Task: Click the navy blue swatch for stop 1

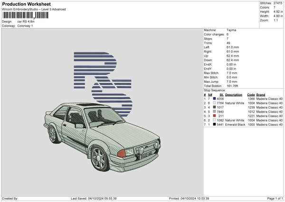Action: tap(214, 99)
